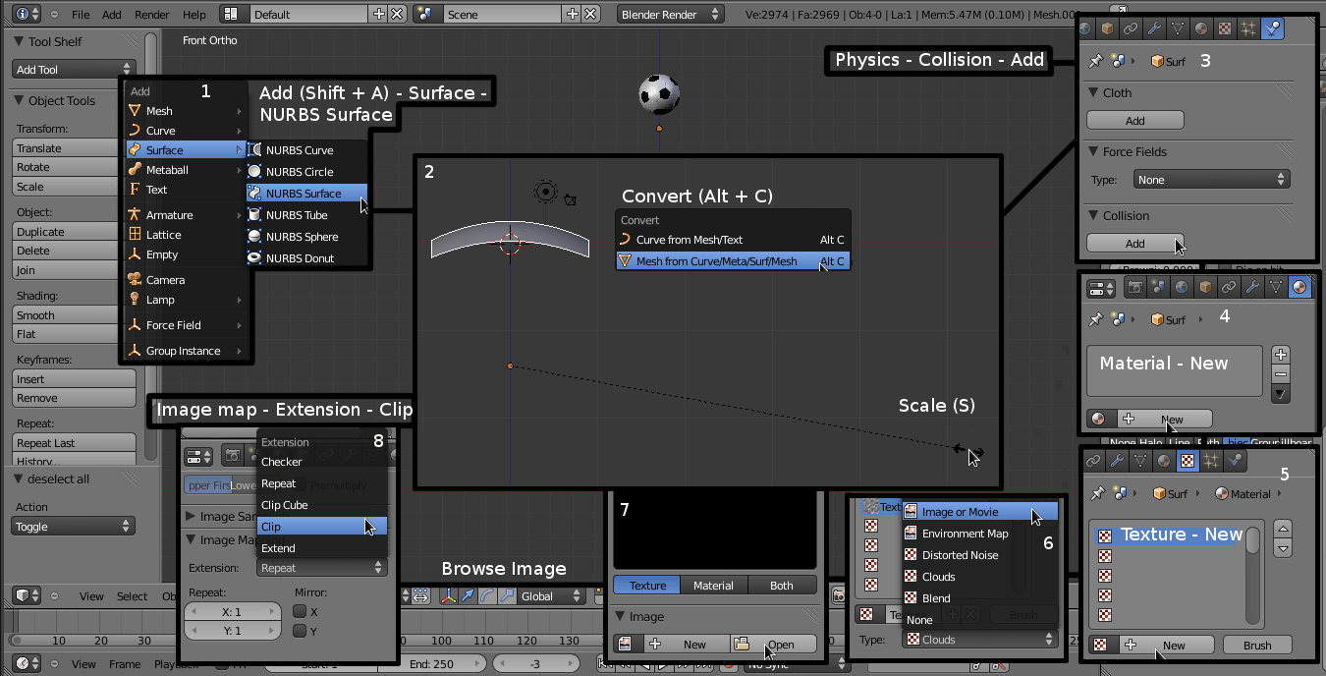Click texture browse icon left of New button
The width and height of the screenshot is (1326, 676).
click(x=1101, y=646)
